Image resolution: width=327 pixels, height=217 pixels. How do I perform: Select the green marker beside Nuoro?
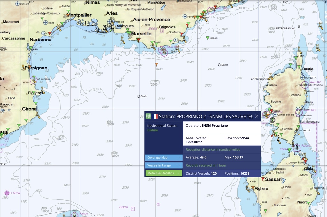pos(308,203)
